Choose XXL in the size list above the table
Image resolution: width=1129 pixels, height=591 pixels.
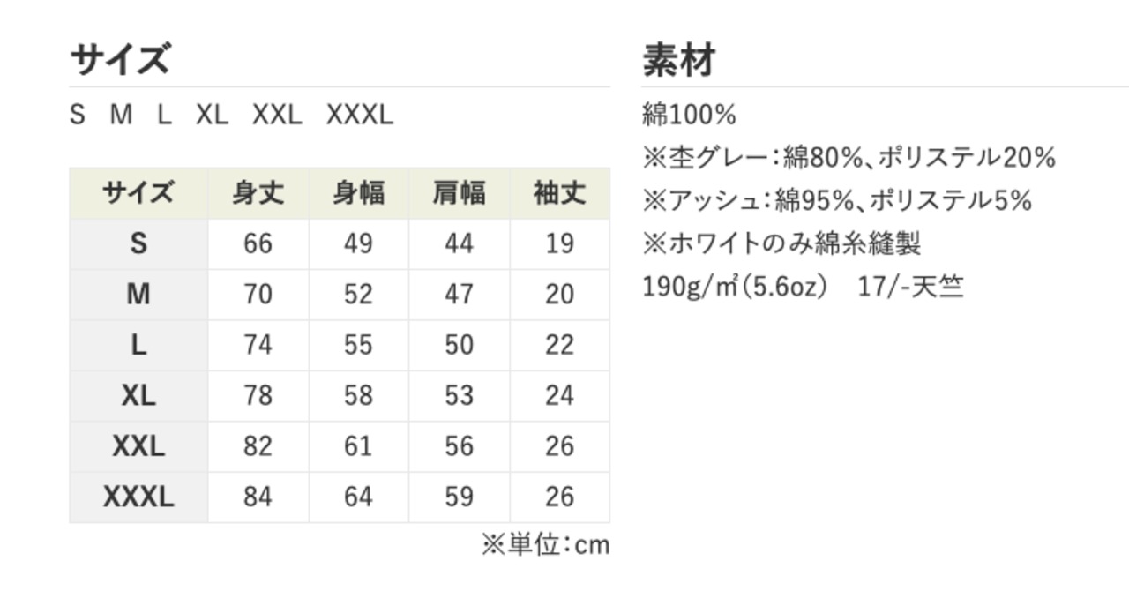277,116
